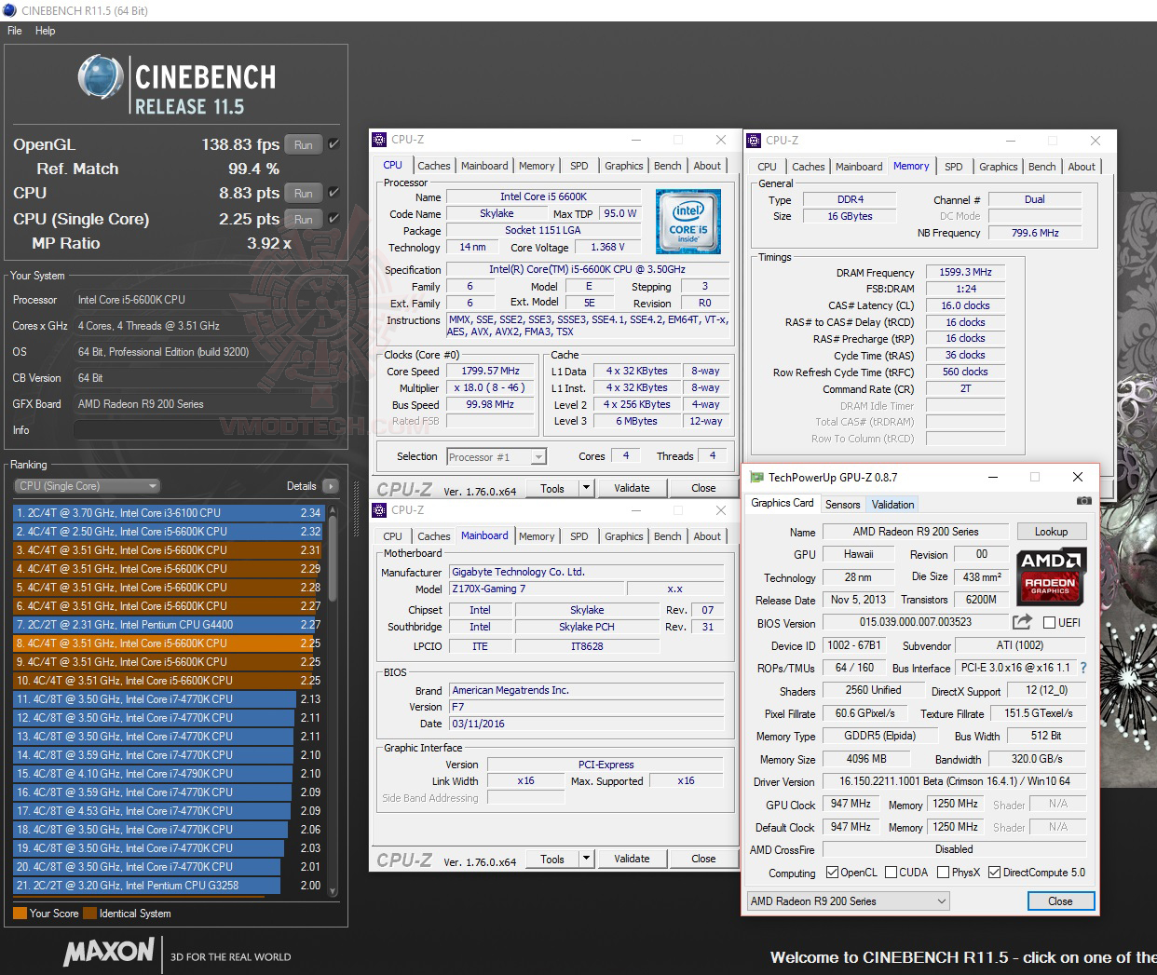Image resolution: width=1157 pixels, height=975 pixels.
Task: Click the PCI-E bus interface question mark
Action: [1082, 668]
